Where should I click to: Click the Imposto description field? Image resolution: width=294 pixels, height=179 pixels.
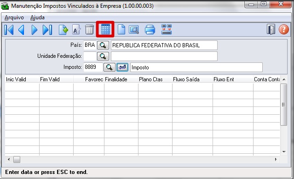click(196, 67)
